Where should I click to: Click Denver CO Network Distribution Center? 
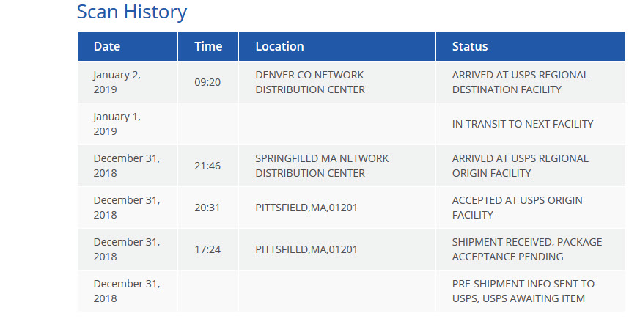(310, 82)
